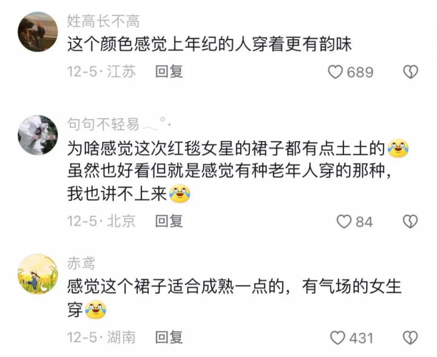Like the comment by 姓高长不高

(335, 72)
